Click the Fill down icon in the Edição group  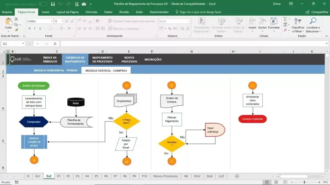pyautogui.click(x=285, y=25)
